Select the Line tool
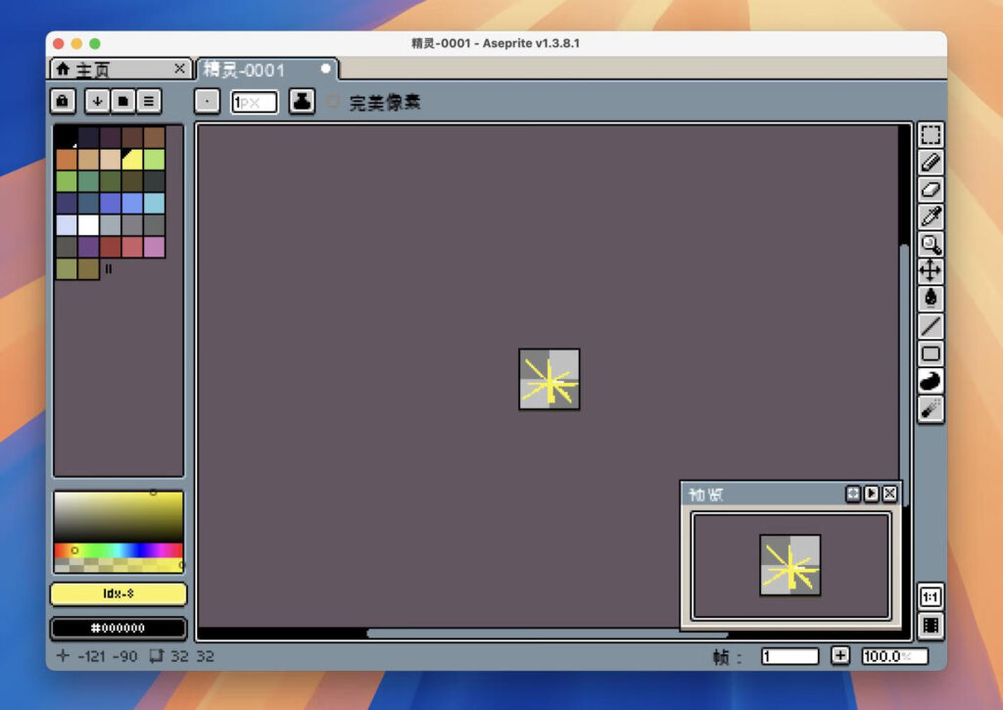The width and height of the screenshot is (1003, 710). tap(930, 324)
